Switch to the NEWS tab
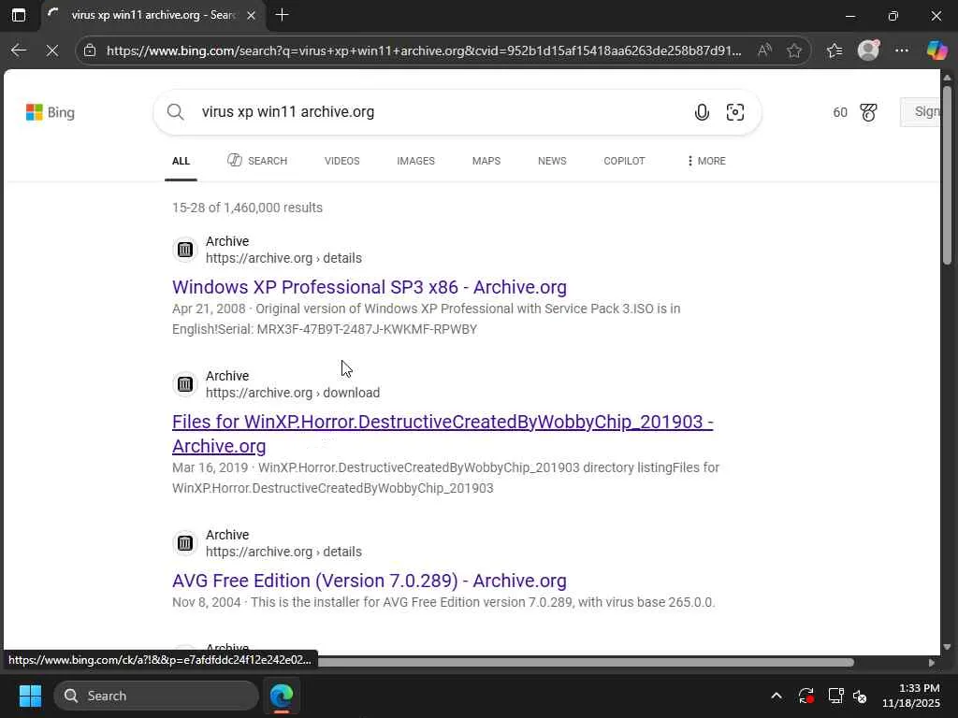This screenshot has height=718, width=958. coord(552,161)
